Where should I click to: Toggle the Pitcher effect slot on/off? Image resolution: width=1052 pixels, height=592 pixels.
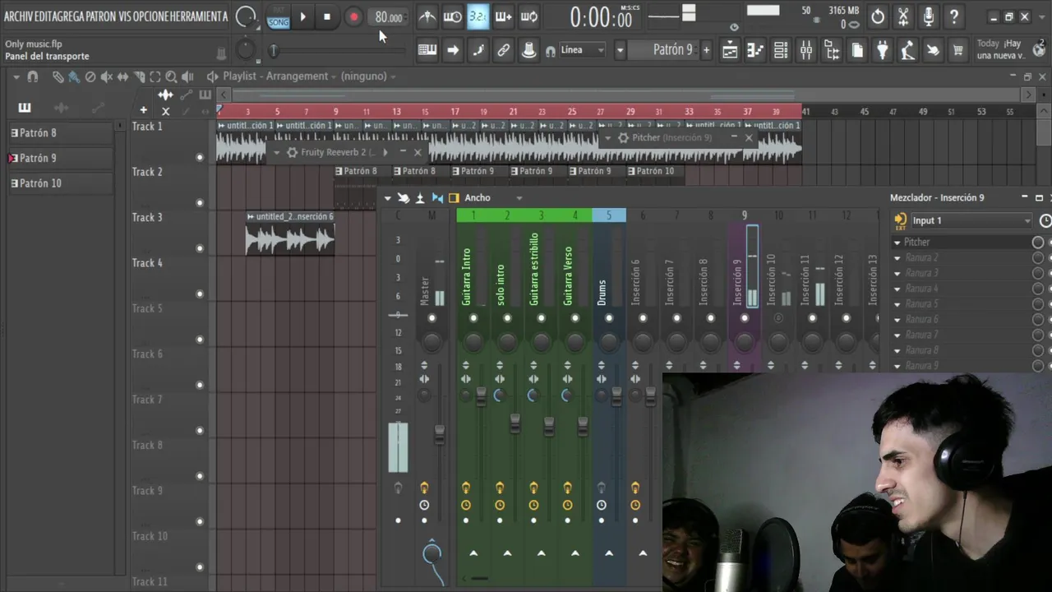pos(1038,242)
